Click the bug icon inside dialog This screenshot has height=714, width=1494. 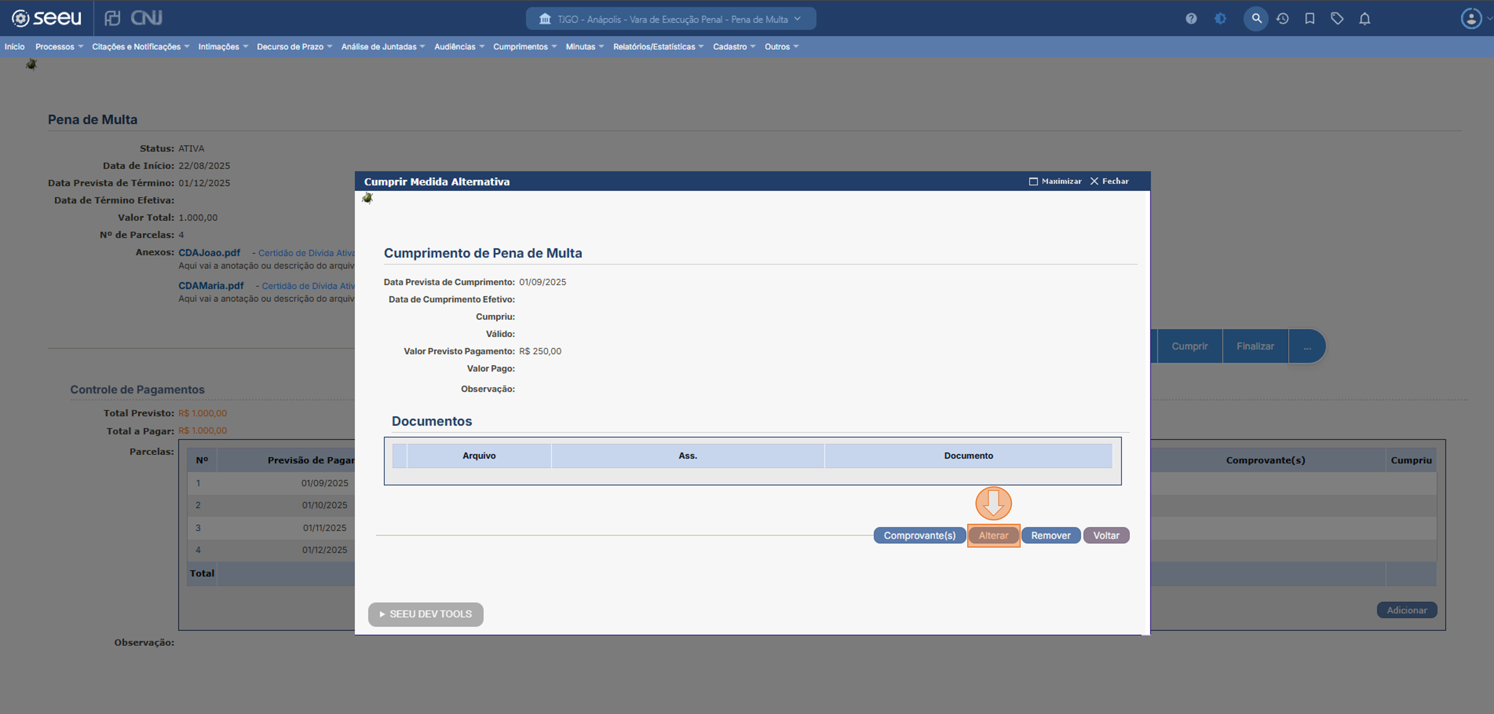coord(367,199)
